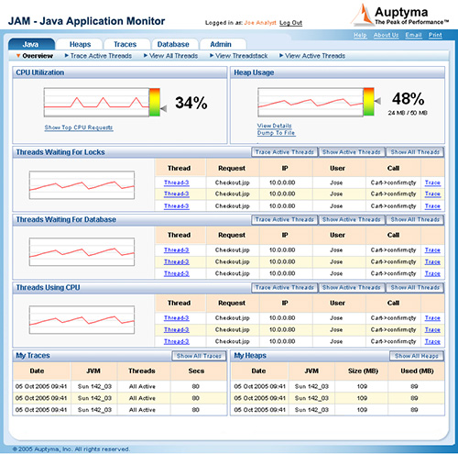Click the Size (MB) column header in My Heaps

pyautogui.click(x=363, y=371)
